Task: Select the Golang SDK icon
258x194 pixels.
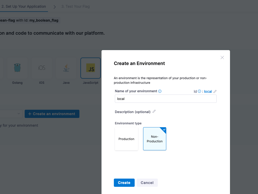Action: click(x=17, y=68)
